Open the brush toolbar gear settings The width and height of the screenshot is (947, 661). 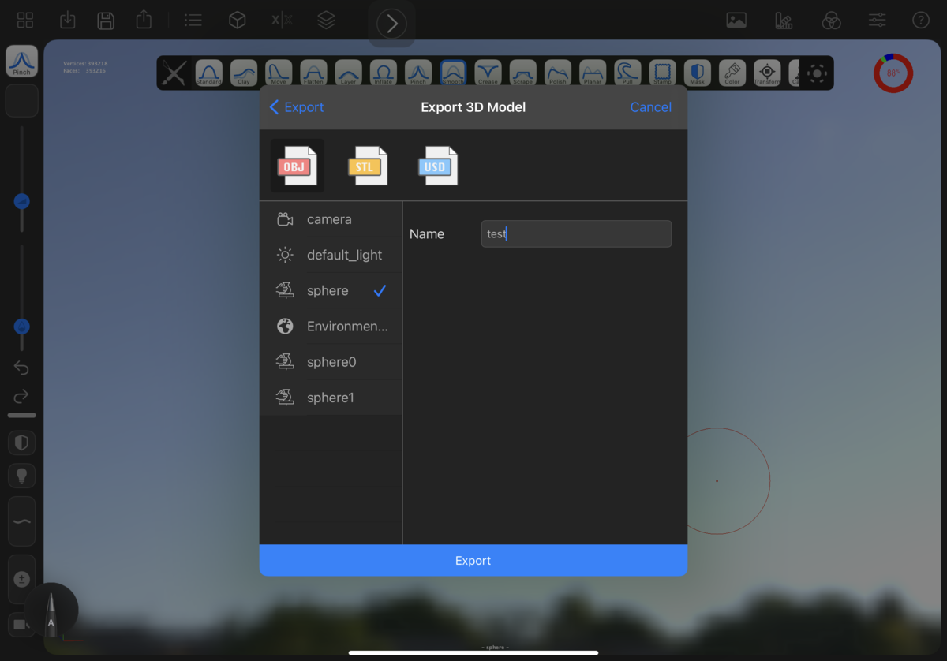pos(818,73)
